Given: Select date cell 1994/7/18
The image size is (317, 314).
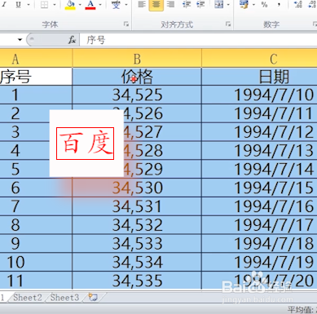Looking at the screenshot, I should tap(259, 244).
